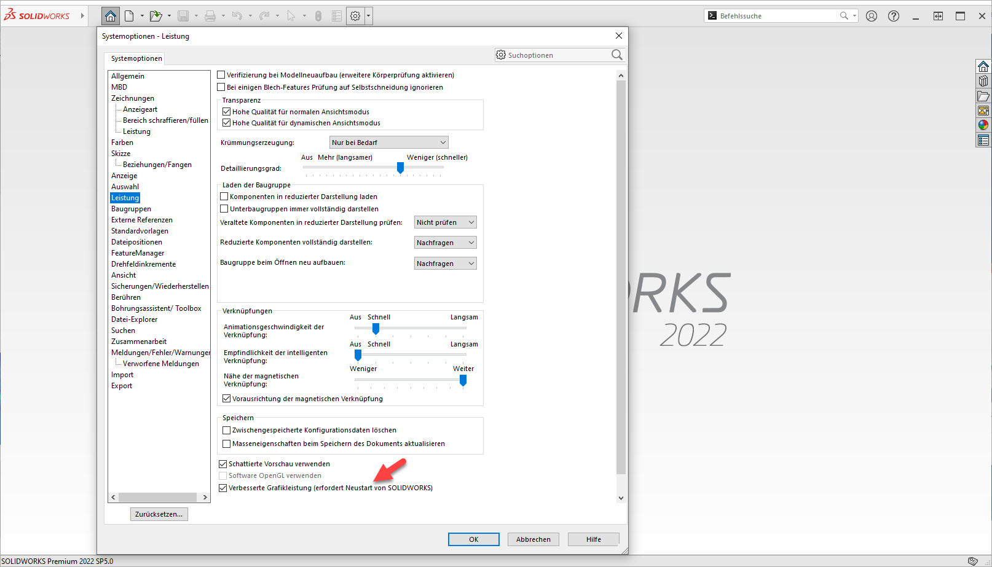
Task: Open the File Explorer task pane icon
Action: (983, 96)
